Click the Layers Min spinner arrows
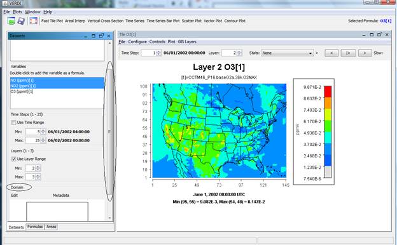This screenshot has width=397, height=245. 38,168
